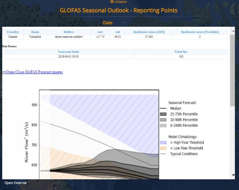Click the Low Flow Threshold legend swatch

click(x=163, y=148)
